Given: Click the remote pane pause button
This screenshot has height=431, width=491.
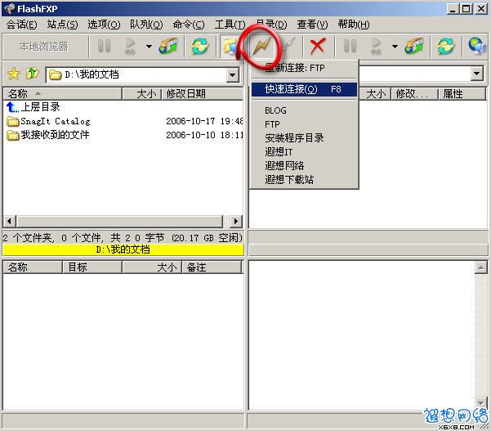Looking at the screenshot, I should click(350, 46).
